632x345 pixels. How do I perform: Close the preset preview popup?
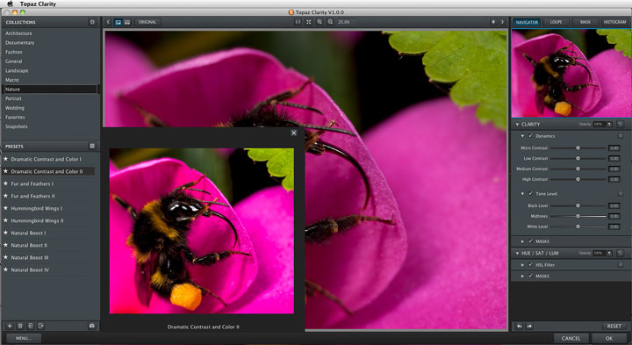(294, 133)
